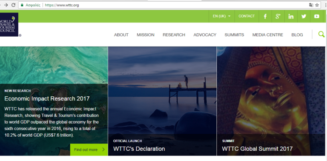Bookmark this page with the star icon

coord(317,5)
